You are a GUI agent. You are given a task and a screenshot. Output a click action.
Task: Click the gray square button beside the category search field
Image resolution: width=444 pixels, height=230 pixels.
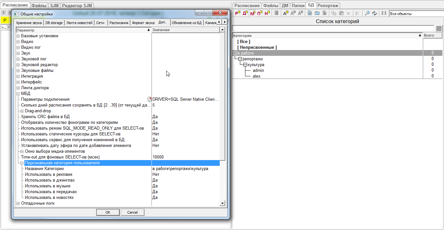439,28
